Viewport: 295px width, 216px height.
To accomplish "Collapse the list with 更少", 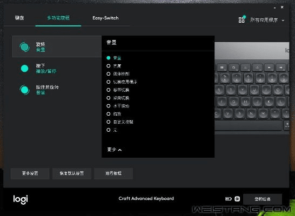I will pos(114,150).
